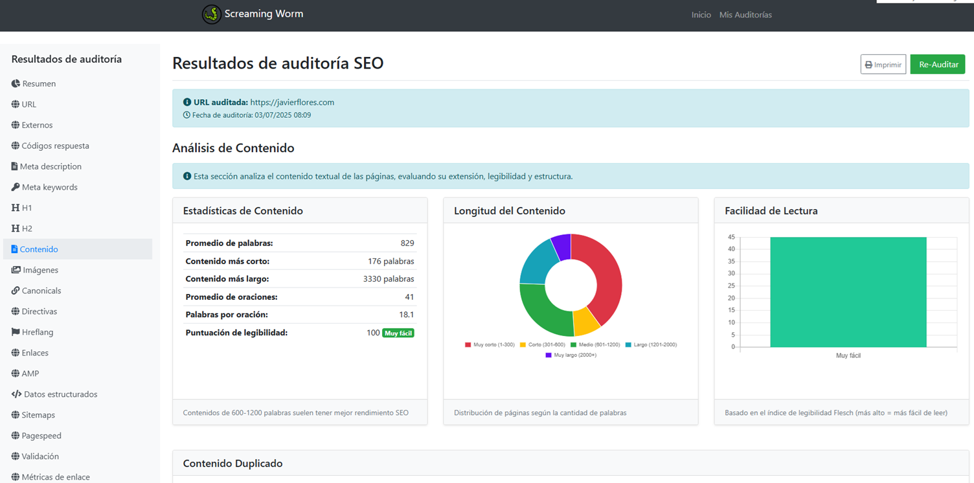Click the Re-Auditar button
Viewport: 974px width, 483px height.
coord(938,65)
